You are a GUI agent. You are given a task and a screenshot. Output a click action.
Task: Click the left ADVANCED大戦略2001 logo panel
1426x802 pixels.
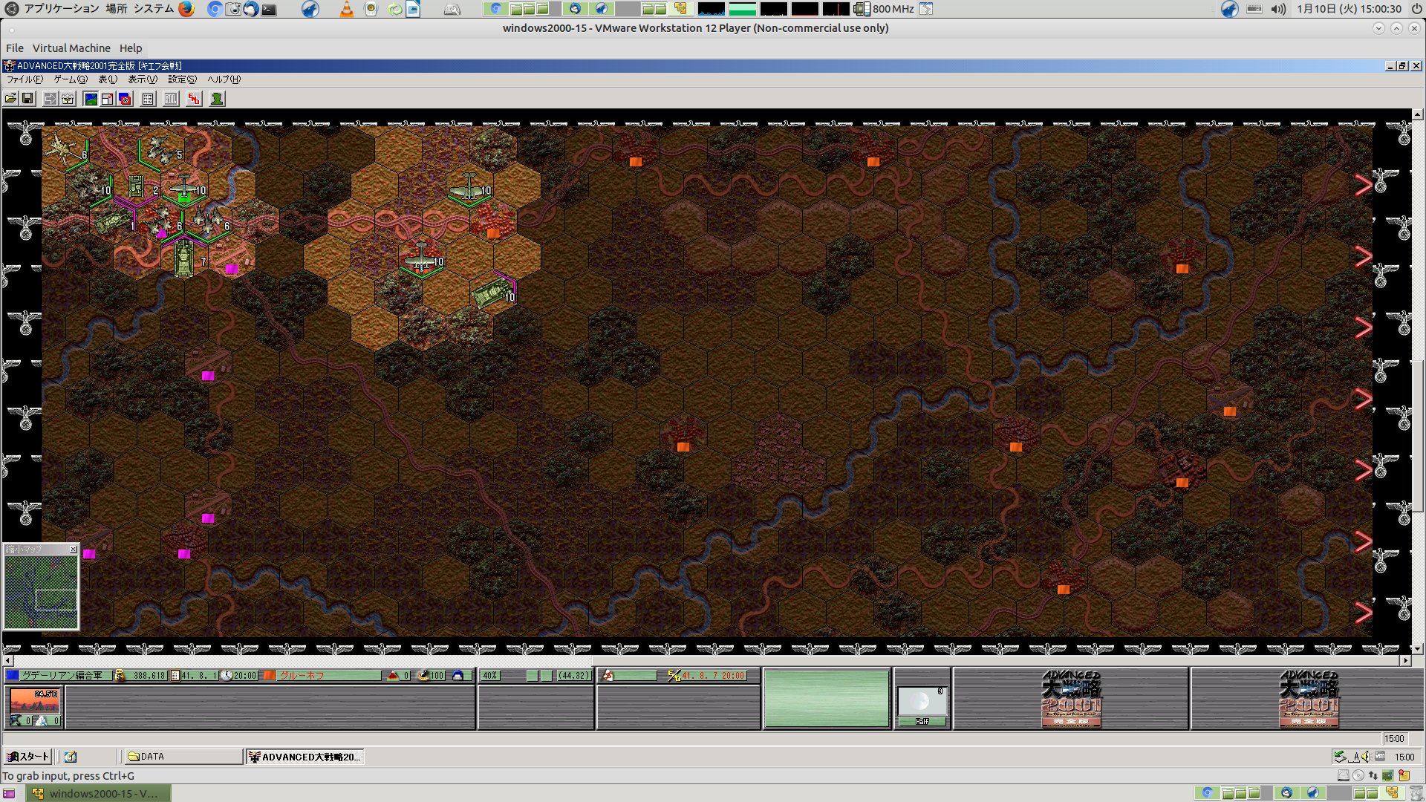tap(1071, 699)
